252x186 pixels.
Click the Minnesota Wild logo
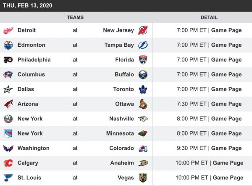point(143,133)
